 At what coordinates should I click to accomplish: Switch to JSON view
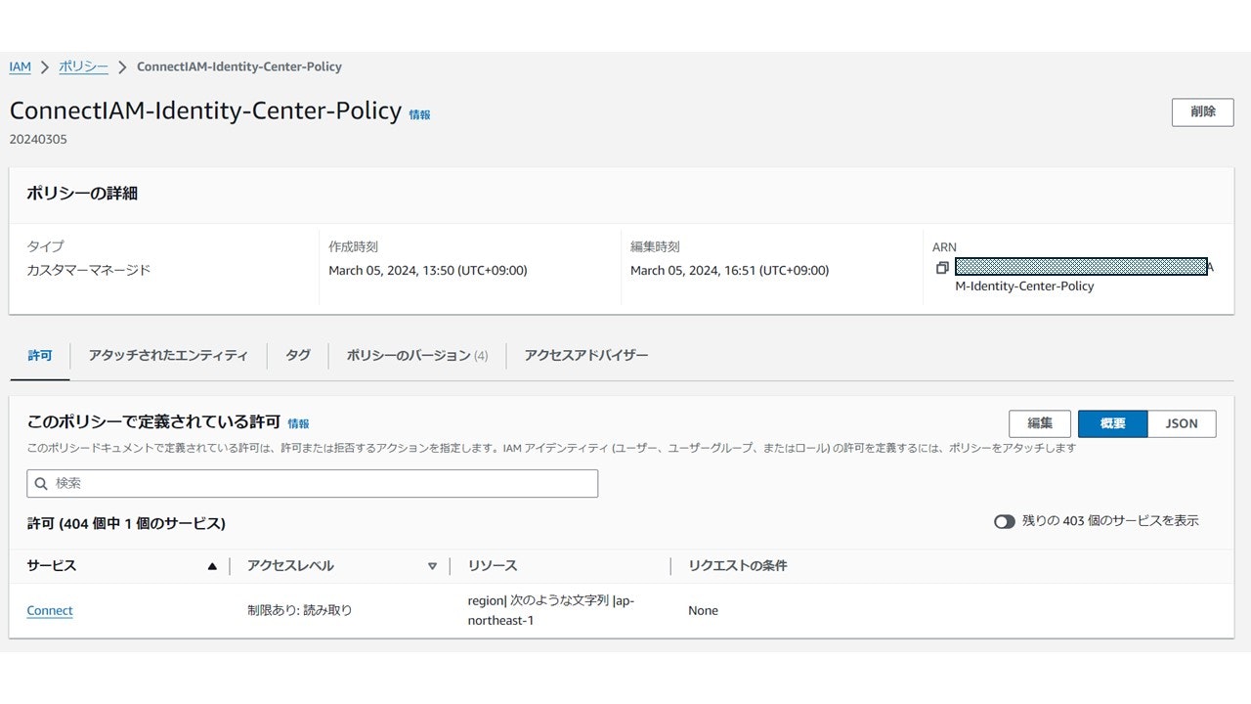pos(1182,423)
